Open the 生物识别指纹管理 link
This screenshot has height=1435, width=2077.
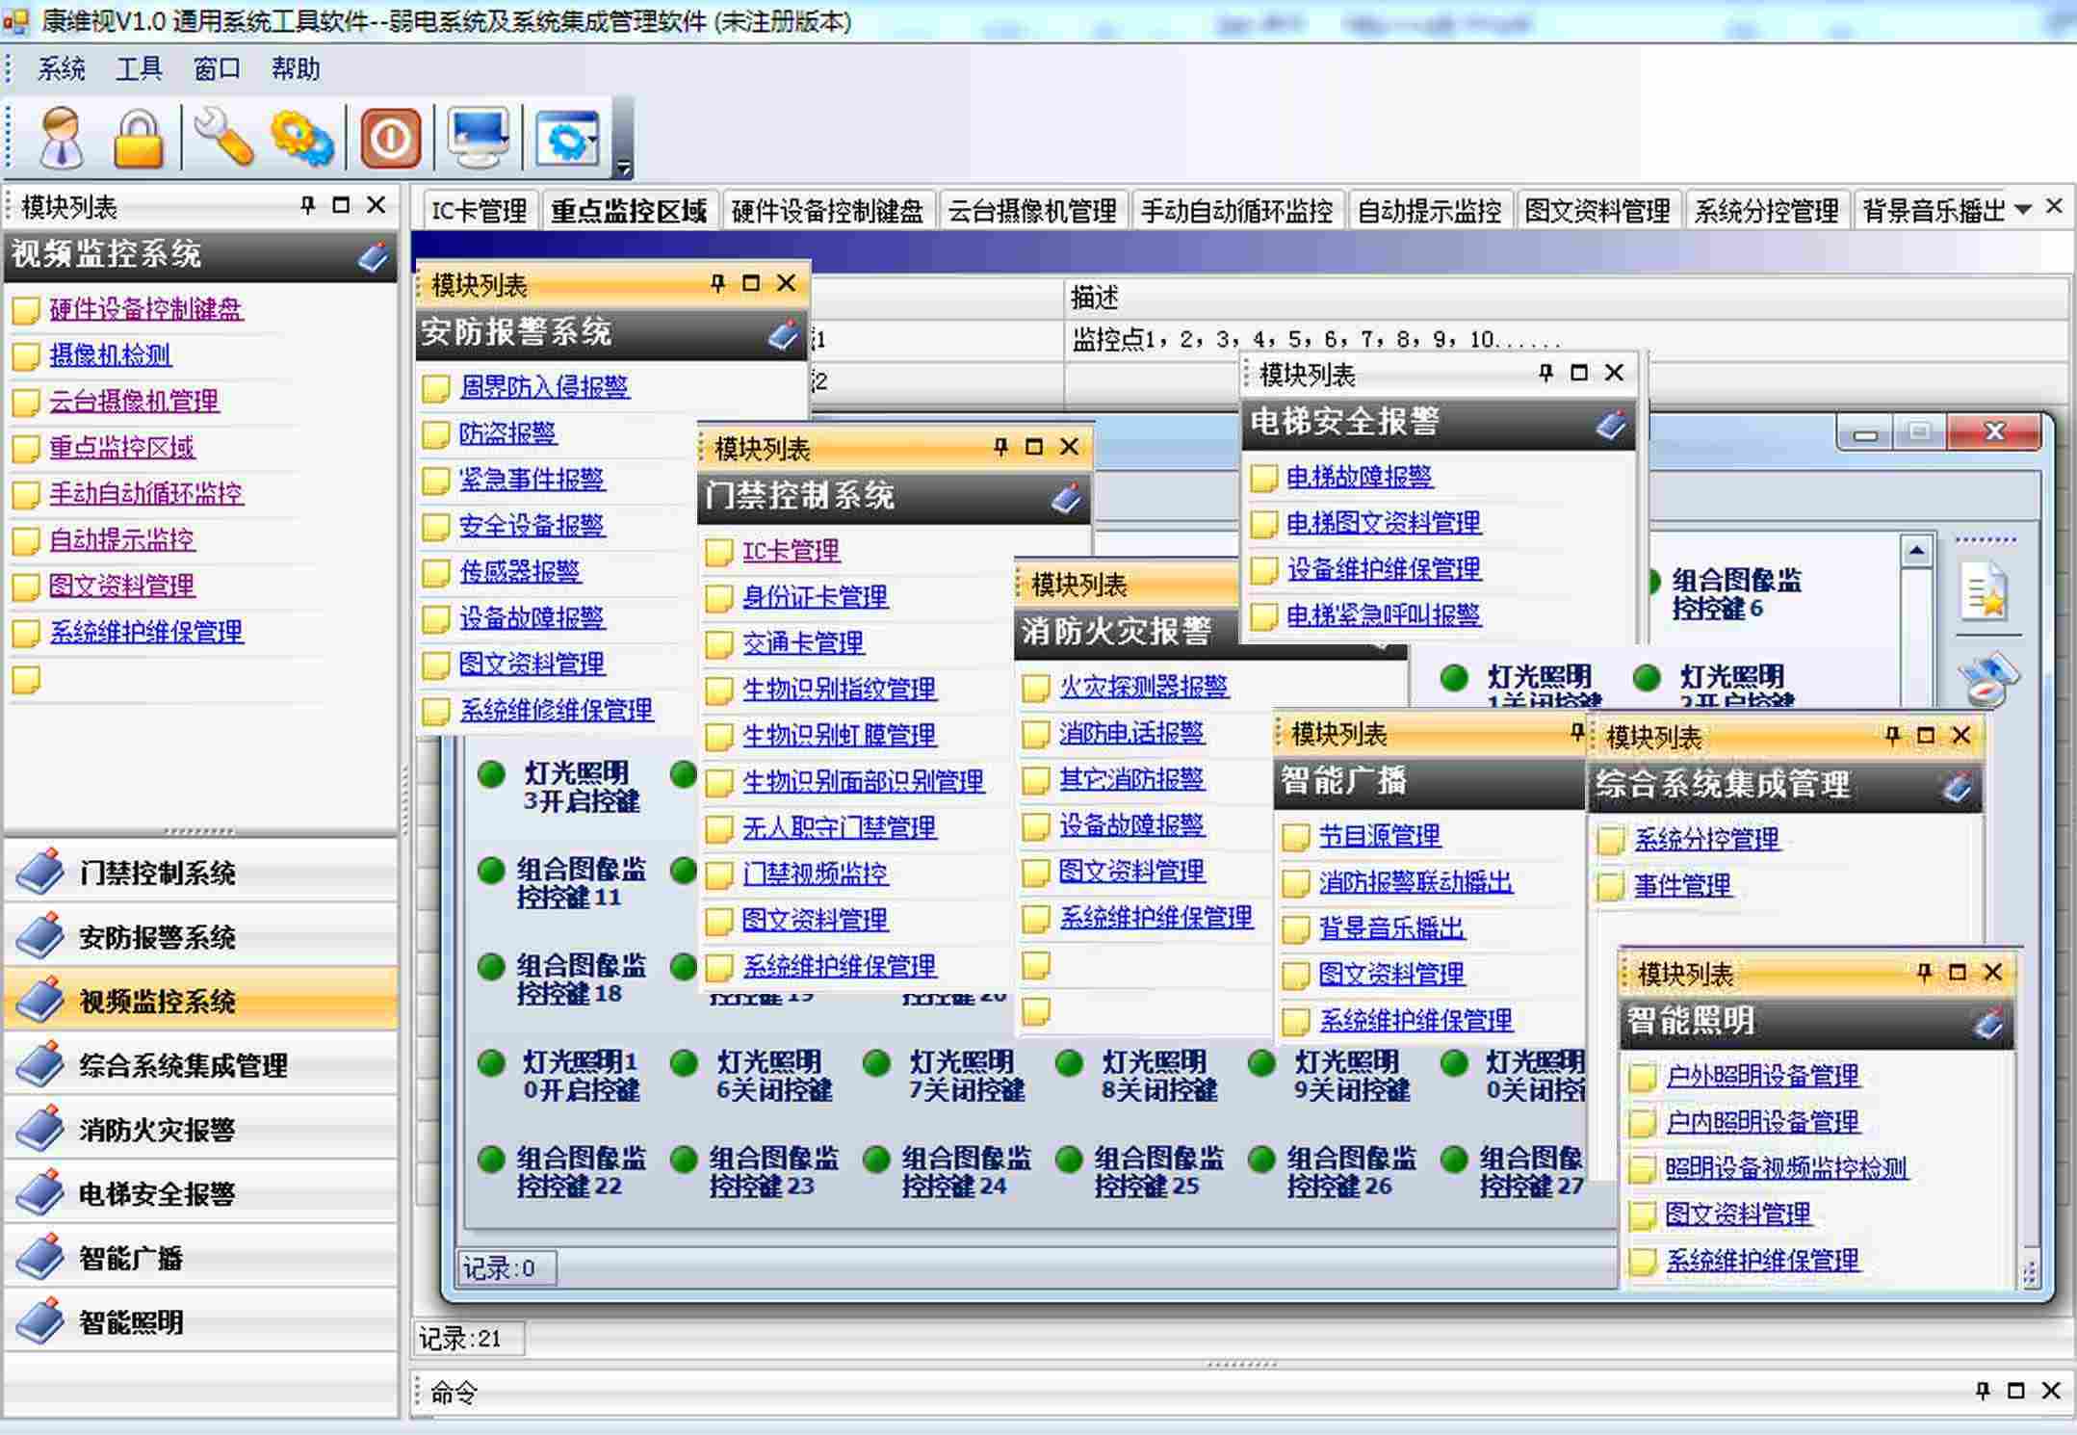pos(838,690)
